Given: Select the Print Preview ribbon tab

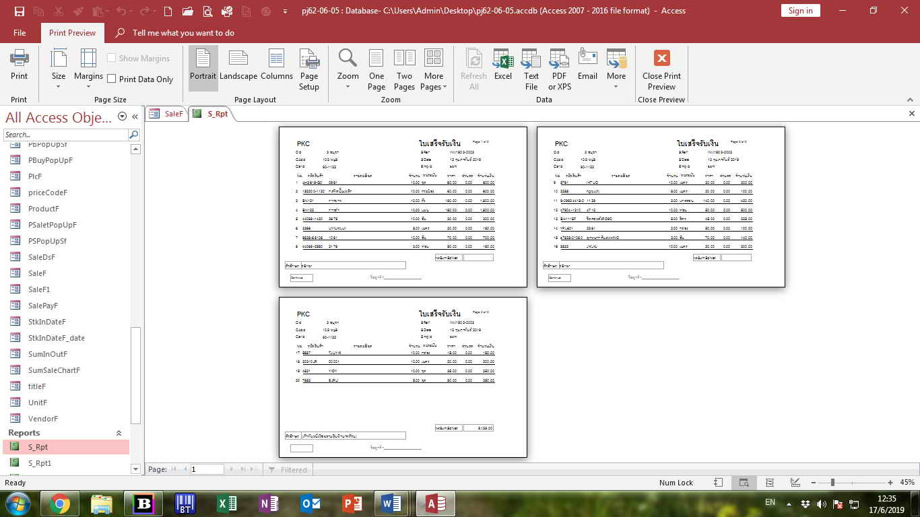Looking at the screenshot, I should [72, 32].
